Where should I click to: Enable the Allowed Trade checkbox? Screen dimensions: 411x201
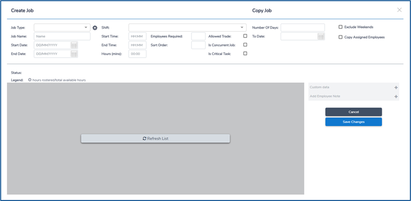[x=246, y=36]
